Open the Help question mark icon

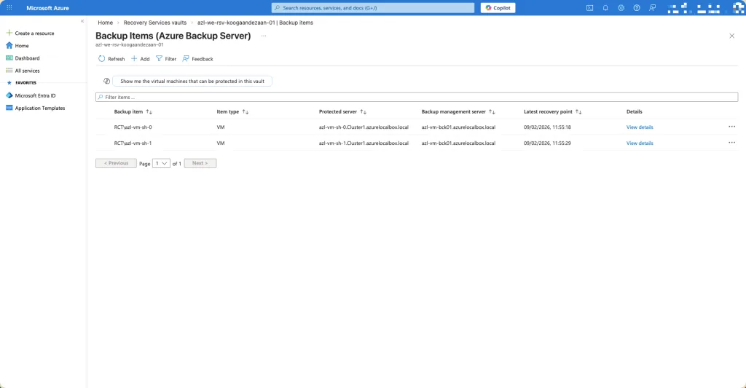(x=637, y=8)
